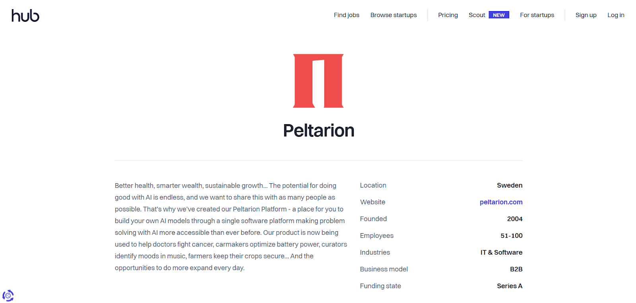Select the red Peltarion company logo
636x303 pixels.
(318, 80)
